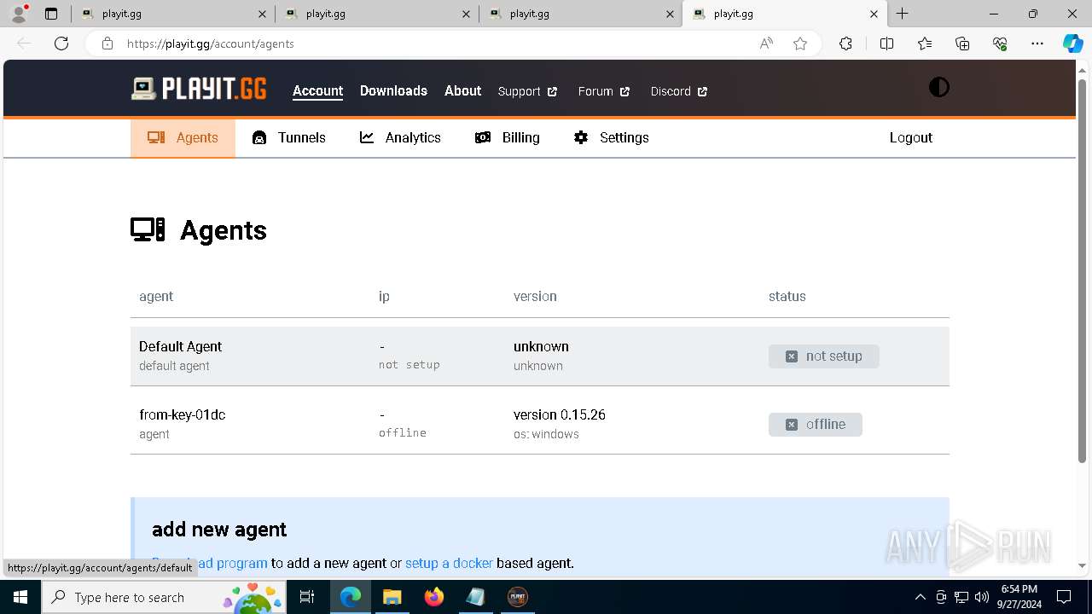Switch to the first playit.gg tab
Viewport: 1092px width, 614px height.
[173, 14]
